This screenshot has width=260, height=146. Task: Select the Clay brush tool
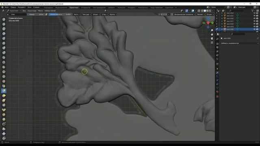4,29
